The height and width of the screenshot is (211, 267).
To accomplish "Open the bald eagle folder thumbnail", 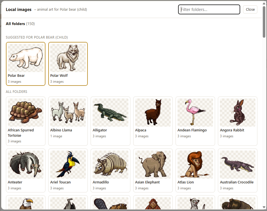I will (25, 203).
